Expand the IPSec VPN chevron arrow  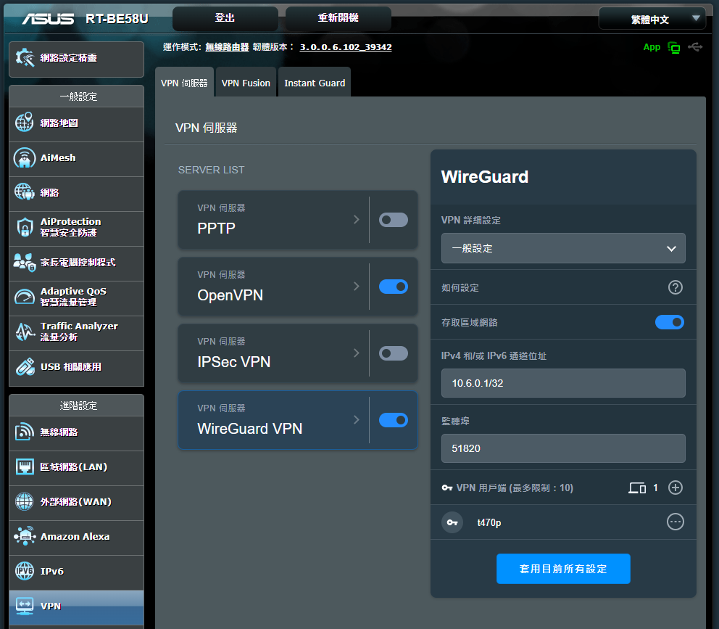click(356, 353)
